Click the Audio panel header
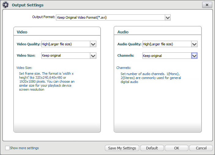 click(123, 32)
